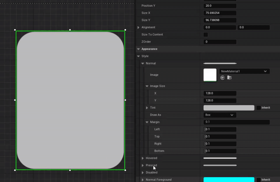Collapse the Appearance category header

[138, 49]
